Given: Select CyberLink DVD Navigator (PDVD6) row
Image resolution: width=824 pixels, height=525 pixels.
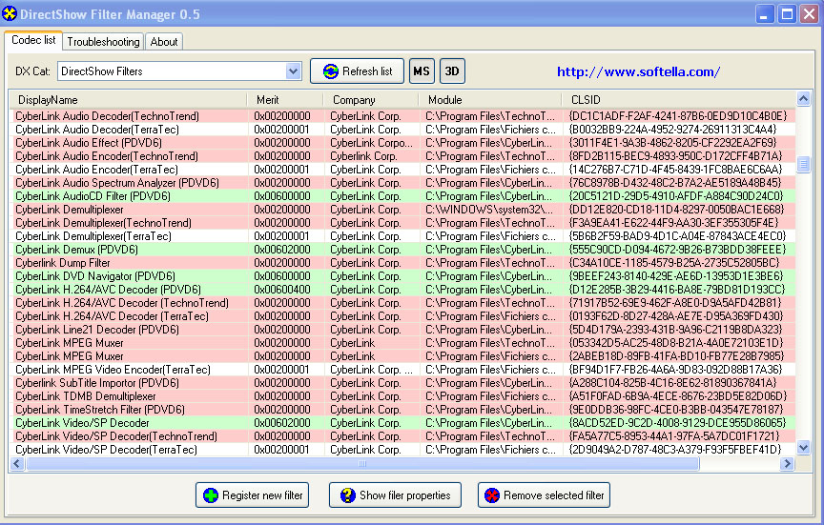Looking at the screenshot, I should coord(402,276).
